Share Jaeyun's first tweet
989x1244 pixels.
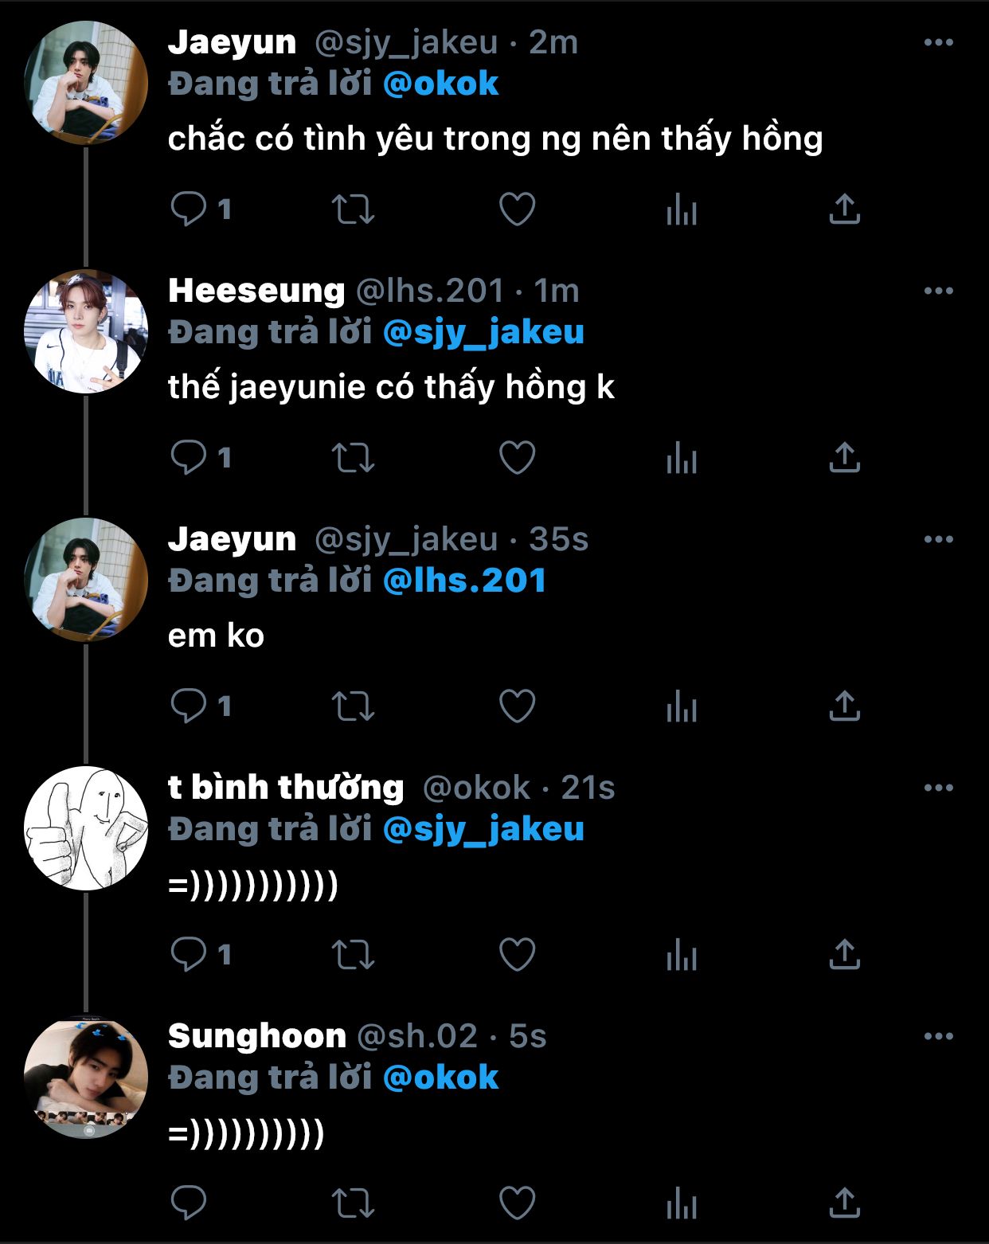click(x=844, y=209)
